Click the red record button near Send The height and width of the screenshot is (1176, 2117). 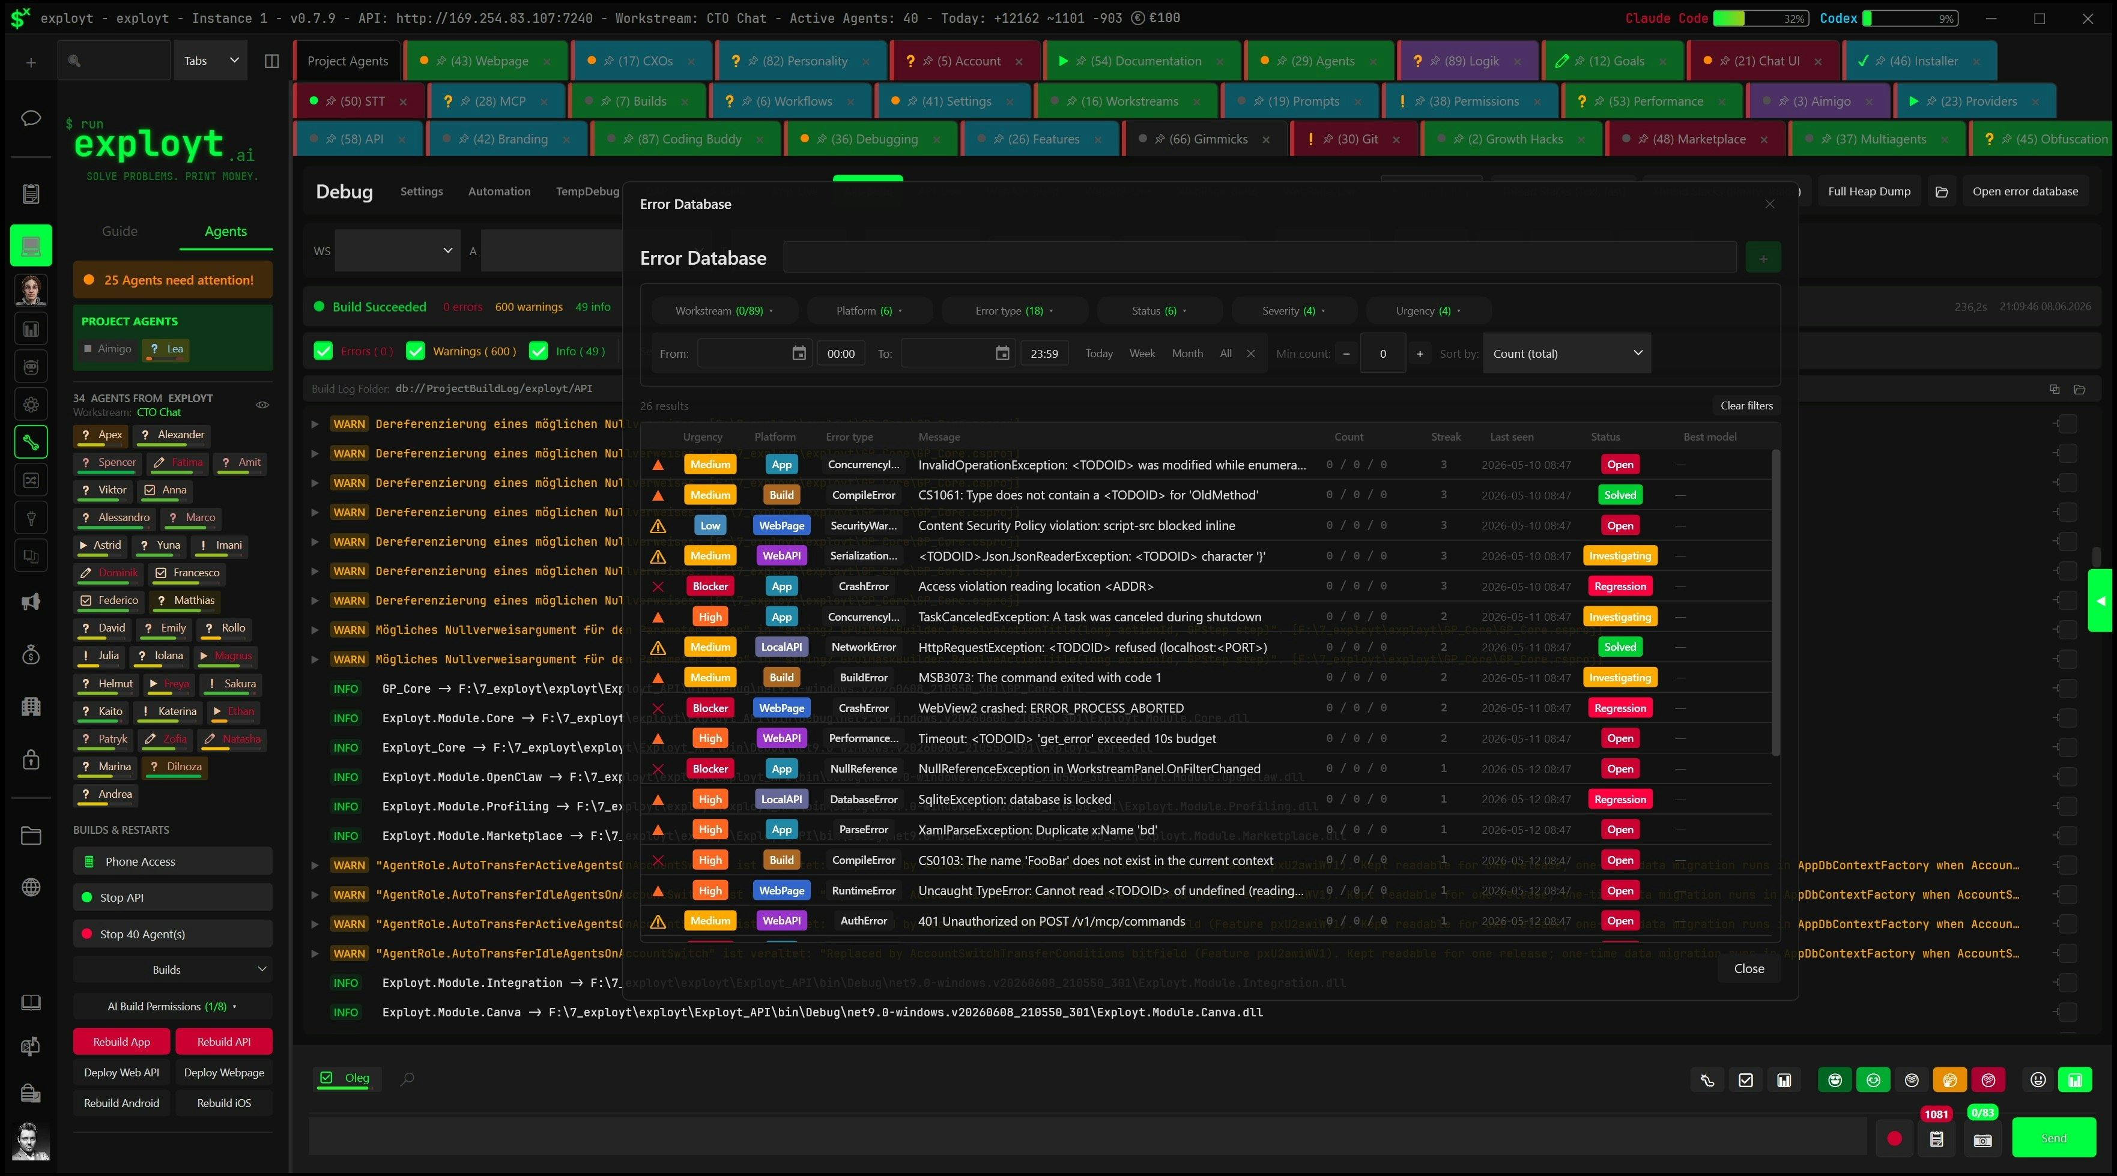1894,1138
